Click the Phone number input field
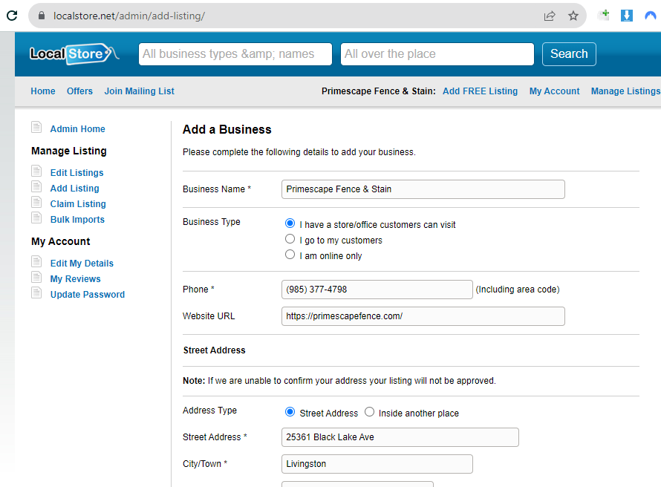This screenshot has width=661, height=487. click(377, 290)
